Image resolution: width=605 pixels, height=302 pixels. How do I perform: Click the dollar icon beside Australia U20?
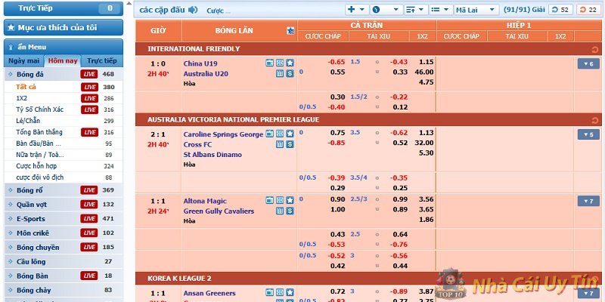pos(289,73)
